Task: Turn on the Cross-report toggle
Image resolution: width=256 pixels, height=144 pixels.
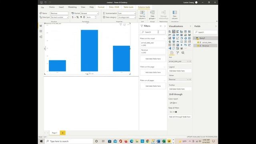Action: coord(174,103)
